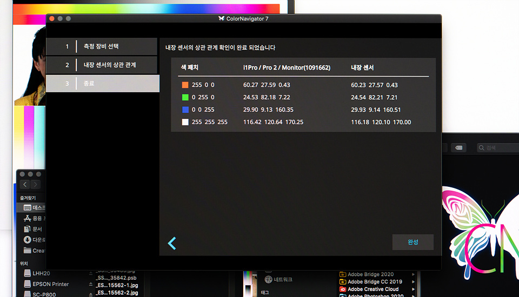Open 응용 프로그램 in Finder sidebar

click(x=35, y=218)
